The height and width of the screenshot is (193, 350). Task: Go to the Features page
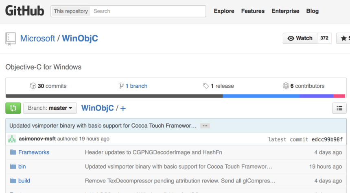tap(253, 11)
